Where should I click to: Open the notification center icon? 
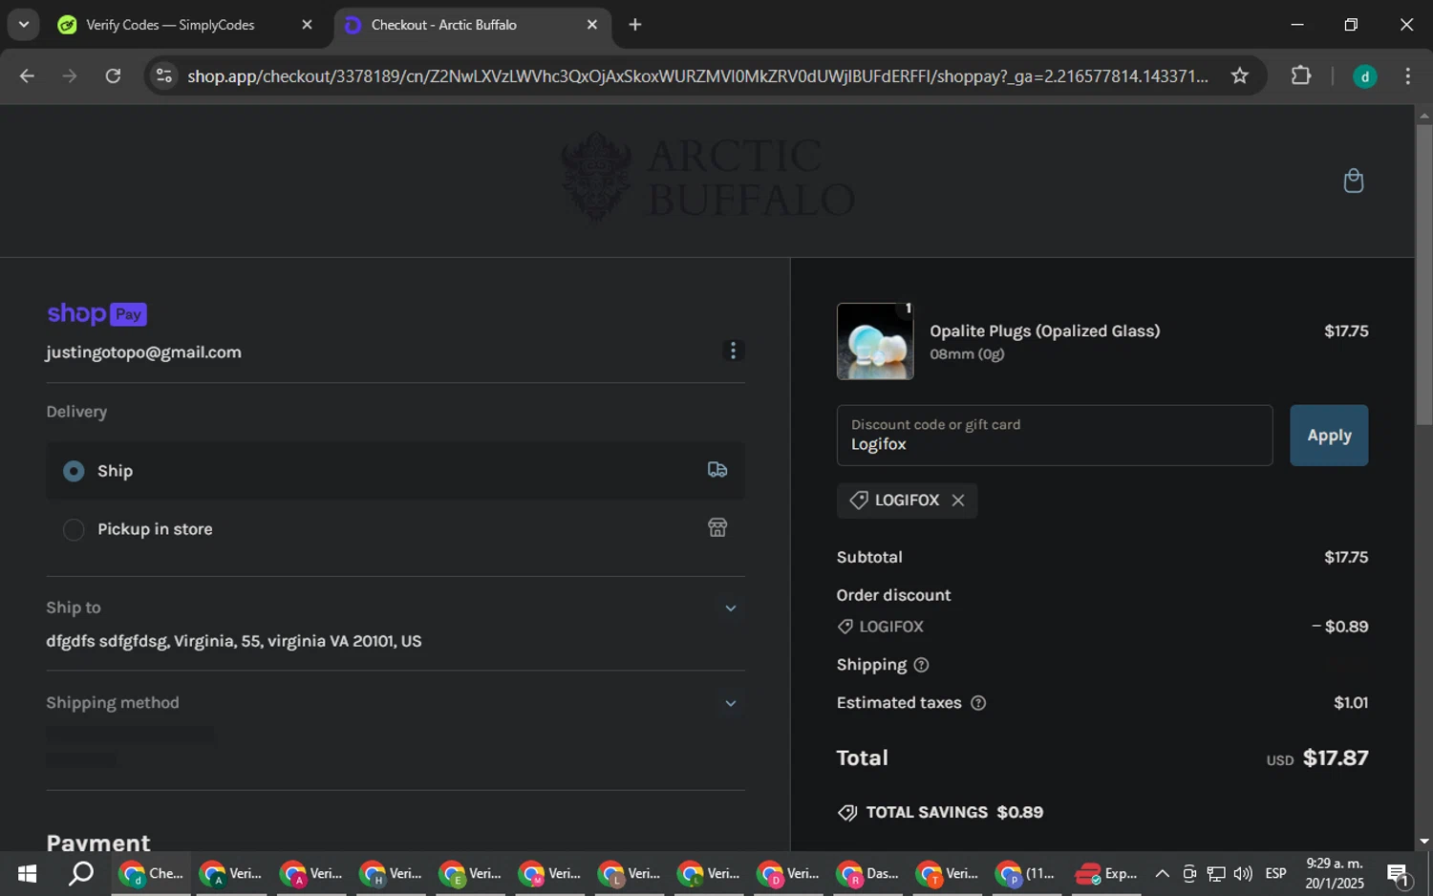point(1398,873)
